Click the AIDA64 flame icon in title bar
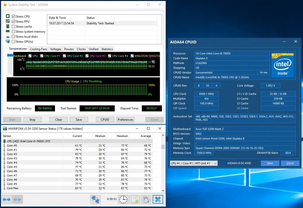The height and width of the screenshot is (208, 303). click(5, 5)
